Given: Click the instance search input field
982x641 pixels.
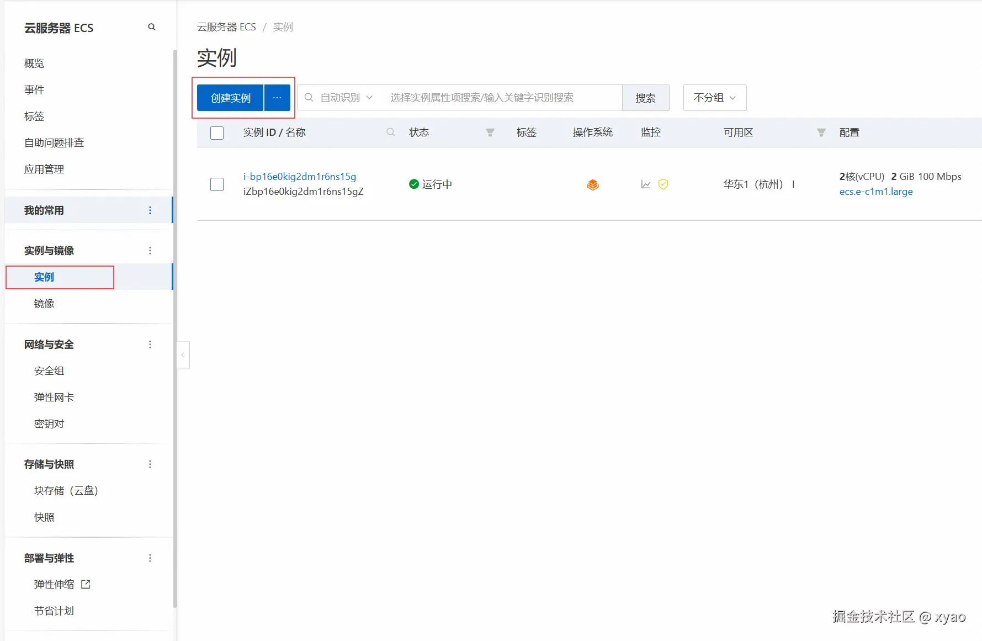Looking at the screenshot, I should [x=502, y=98].
